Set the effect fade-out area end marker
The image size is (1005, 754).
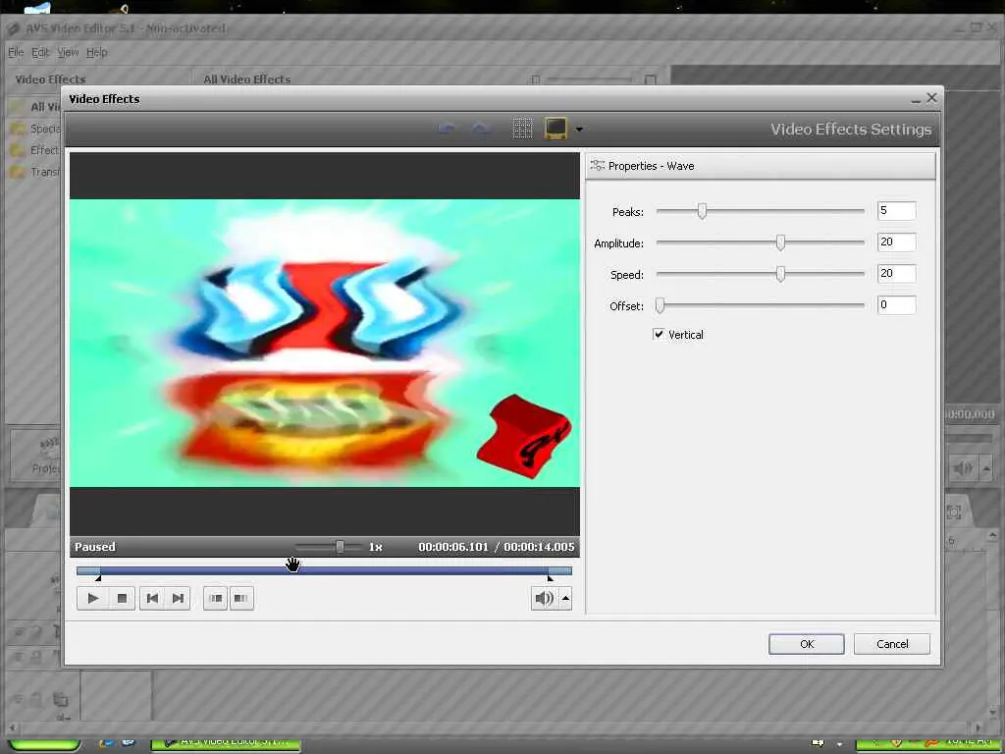241,598
